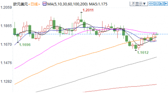This screenshot has height=94, width=168.
Task: Click the 1.2011 high price marker
Action: 88,10
